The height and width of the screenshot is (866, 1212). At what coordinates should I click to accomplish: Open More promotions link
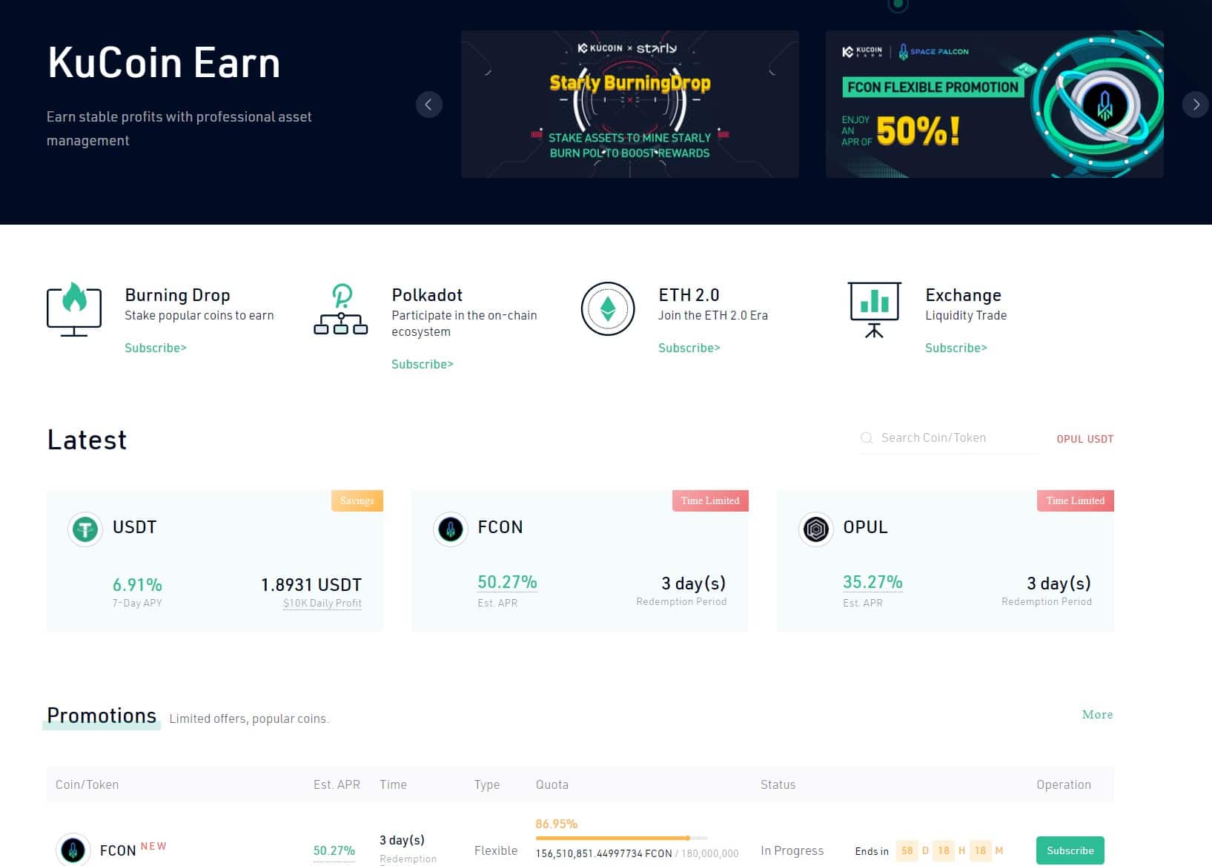click(1097, 715)
